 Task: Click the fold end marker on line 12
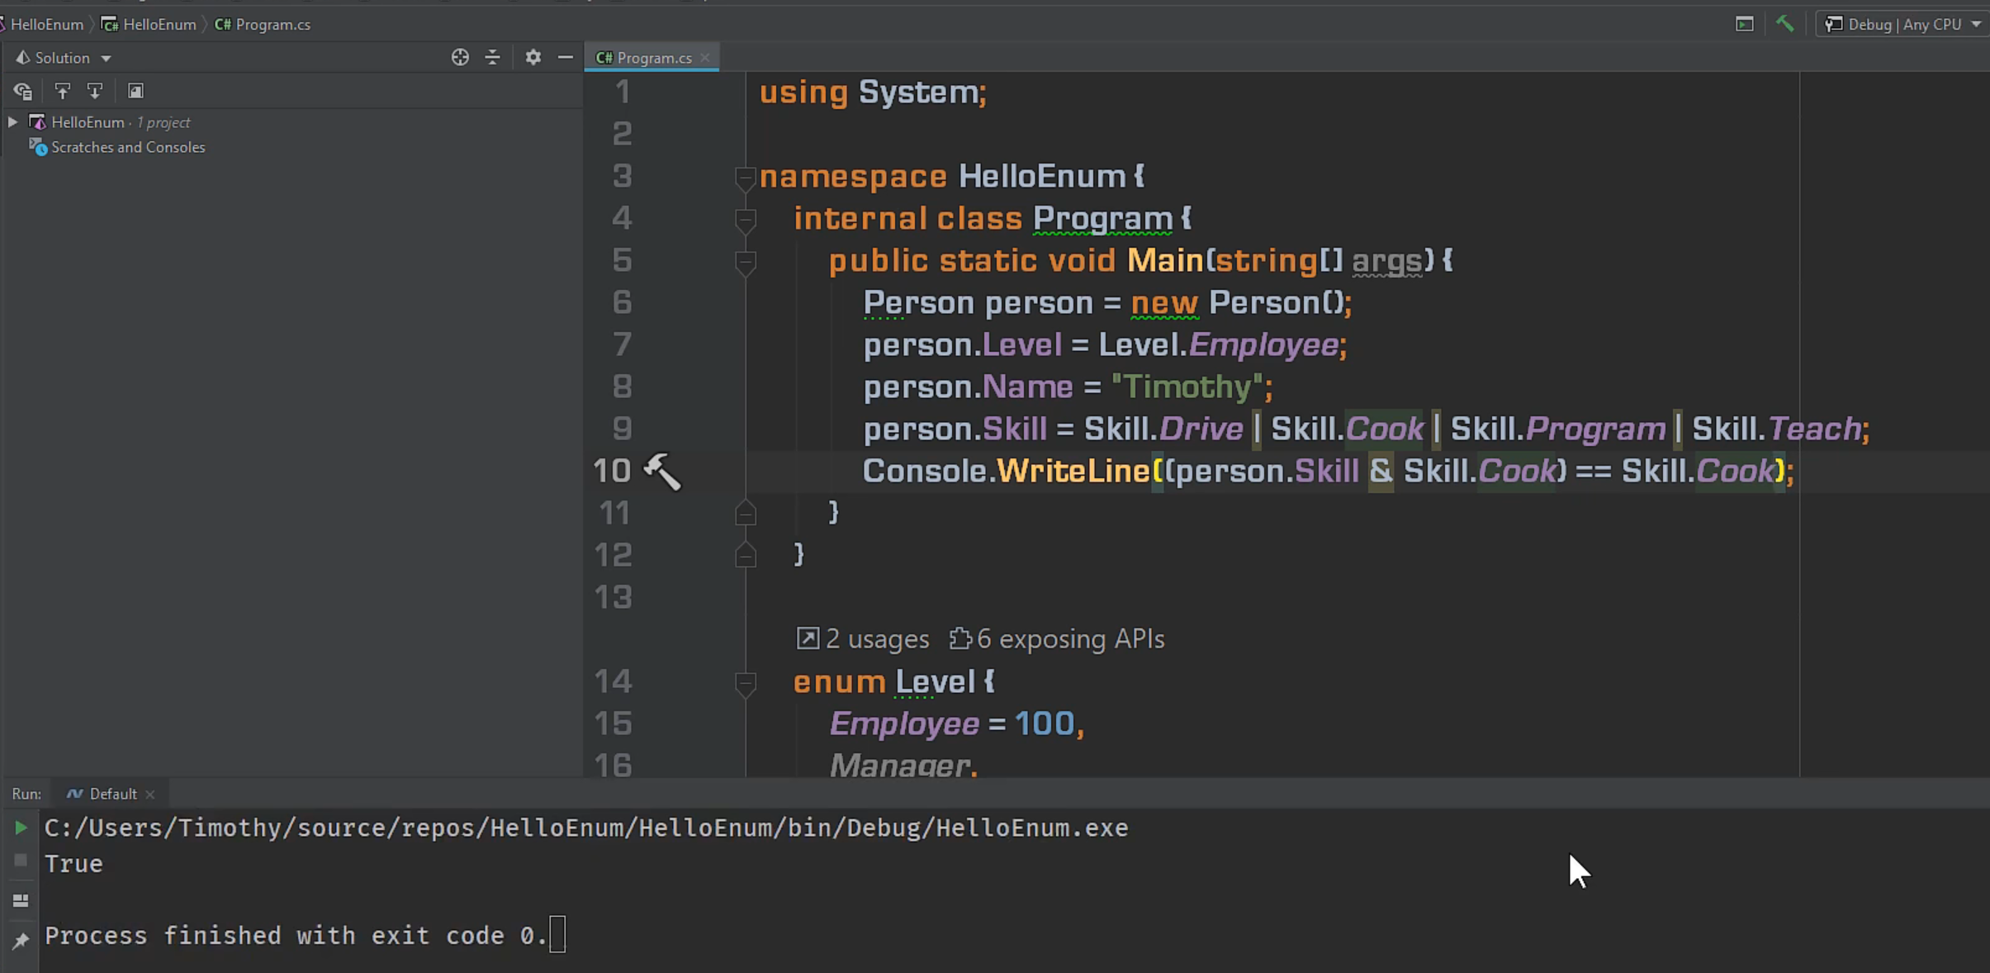coord(745,555)
